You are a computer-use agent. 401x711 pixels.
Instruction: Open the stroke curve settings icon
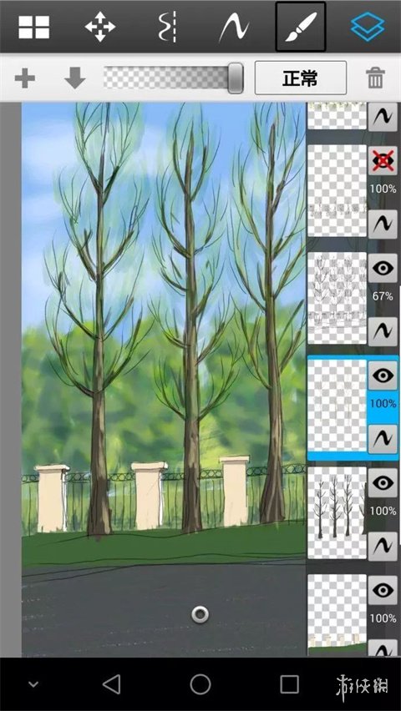[234, 28]
